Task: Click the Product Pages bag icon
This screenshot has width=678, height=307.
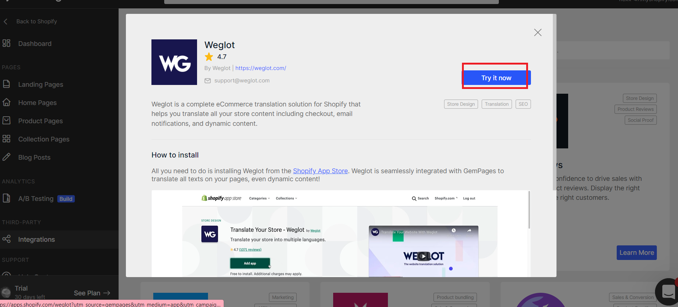Action: pyautogui.click(x=6, y=121)
